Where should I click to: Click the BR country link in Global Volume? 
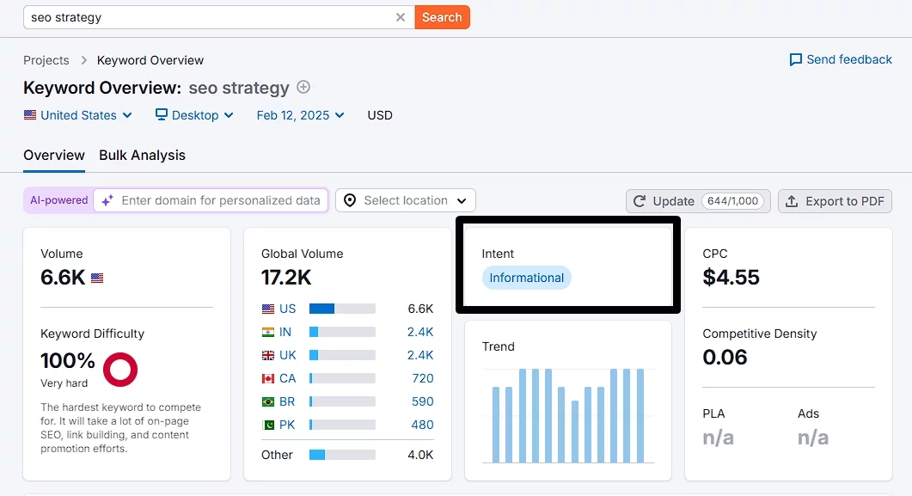click(287, 401)
